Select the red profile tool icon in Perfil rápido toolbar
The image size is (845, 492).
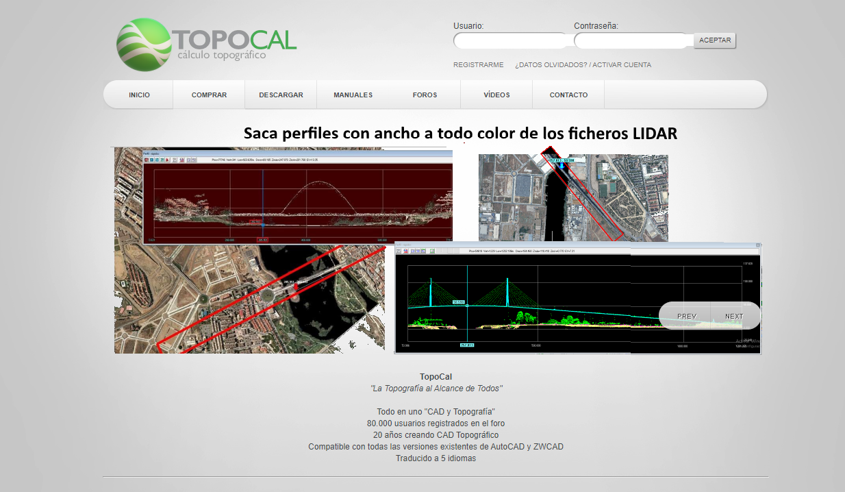(147, 160)
